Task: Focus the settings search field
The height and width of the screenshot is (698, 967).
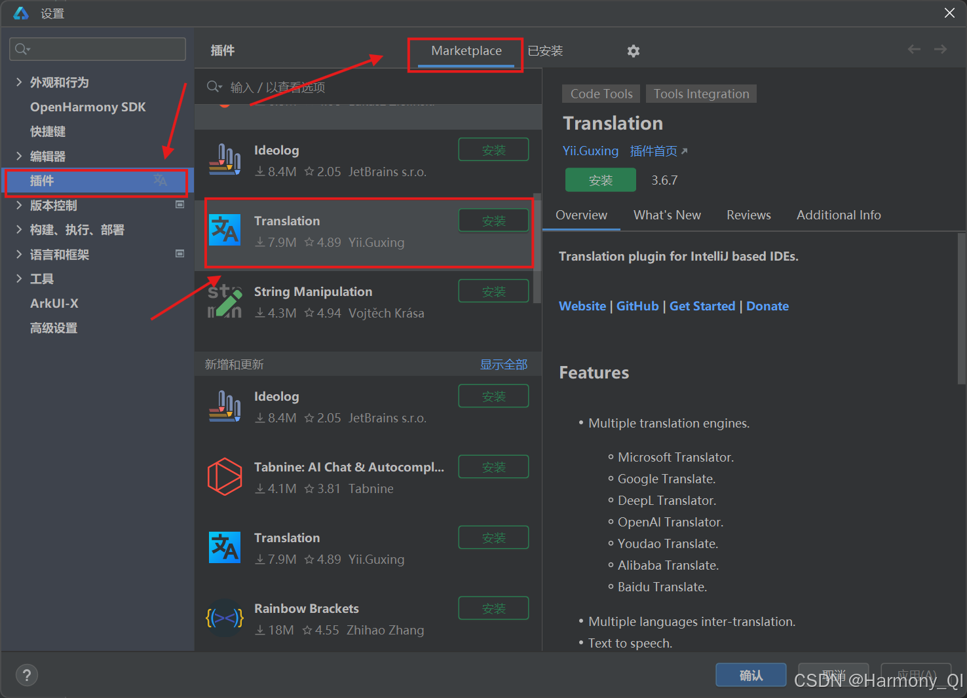Action: 98,49
